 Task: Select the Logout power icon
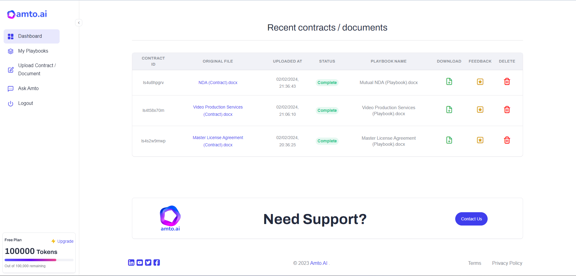(x=11, y=103)
